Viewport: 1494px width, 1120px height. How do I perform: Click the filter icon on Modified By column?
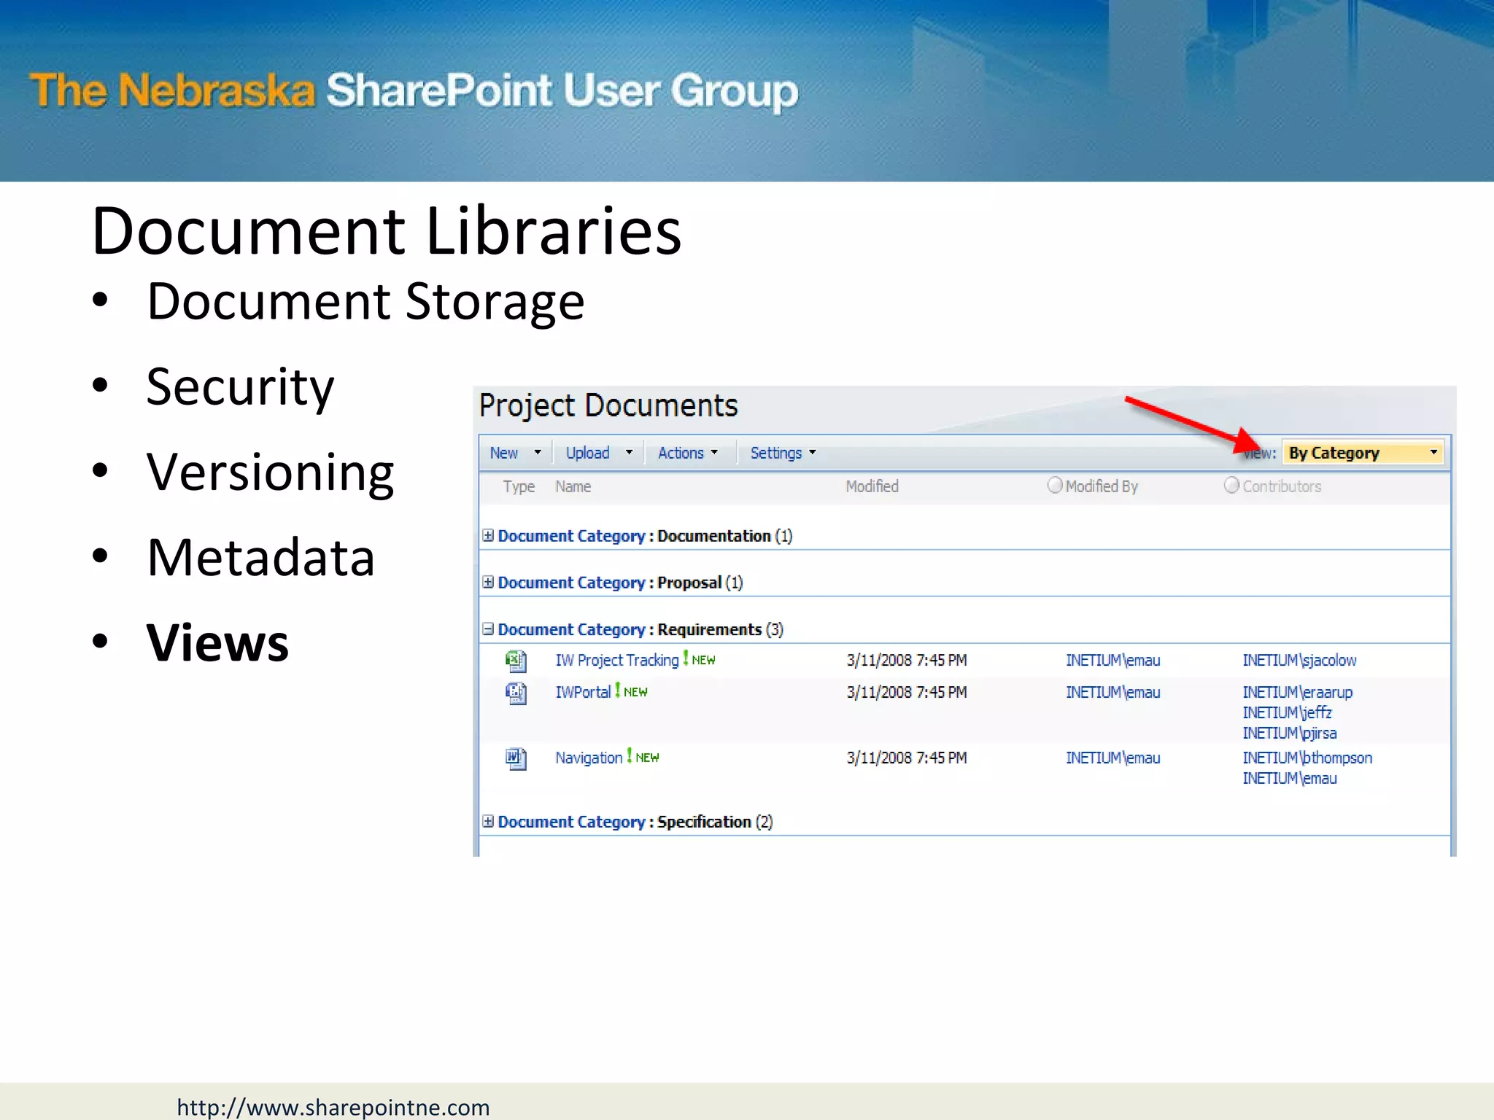coord(1055,485)
